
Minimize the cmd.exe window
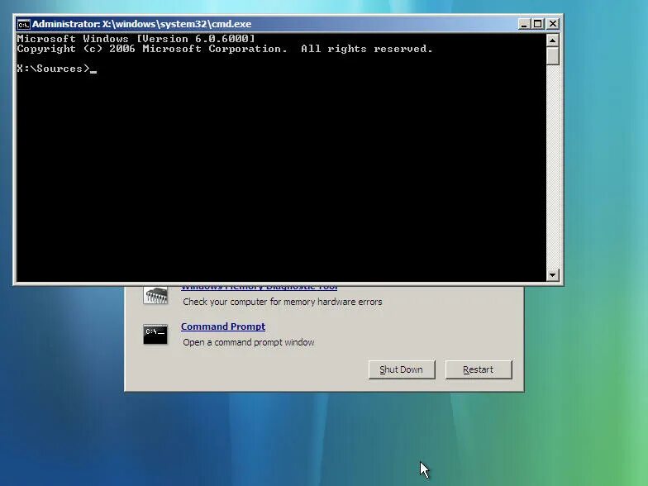coord(524,24)
